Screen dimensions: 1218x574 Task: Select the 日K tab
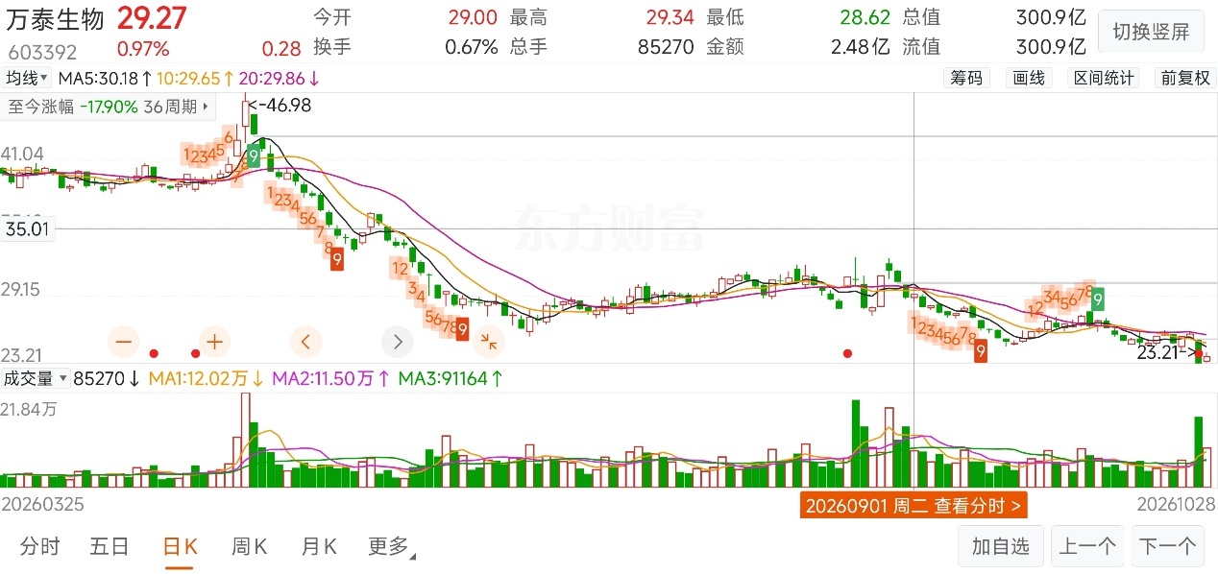(x=179, y=546)
